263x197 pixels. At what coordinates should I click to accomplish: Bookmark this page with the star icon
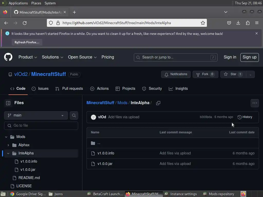pyautogui.click(x=203, y=23)
